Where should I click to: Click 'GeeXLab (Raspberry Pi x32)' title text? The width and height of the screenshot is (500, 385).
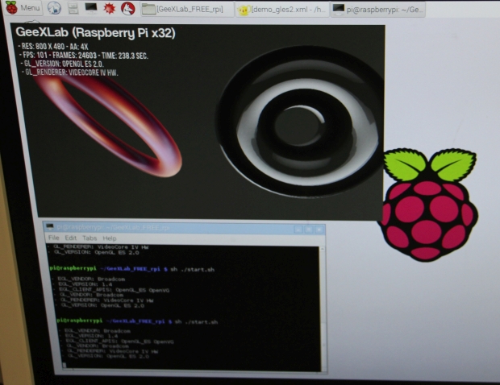pos(95,33)
